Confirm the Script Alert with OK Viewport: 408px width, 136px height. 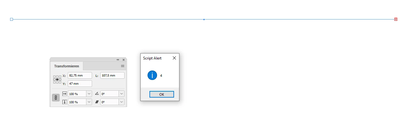tap(161, 94)
